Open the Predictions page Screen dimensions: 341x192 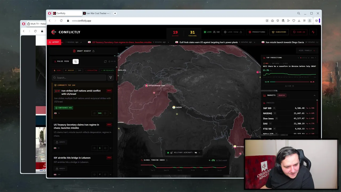257,32
